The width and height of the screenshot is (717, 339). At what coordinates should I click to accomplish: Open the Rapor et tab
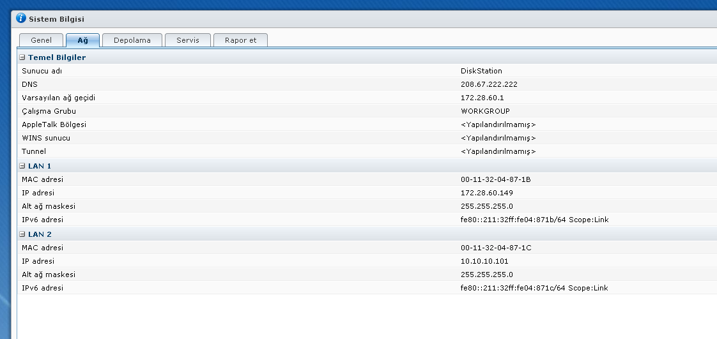[x=240, y=40]
